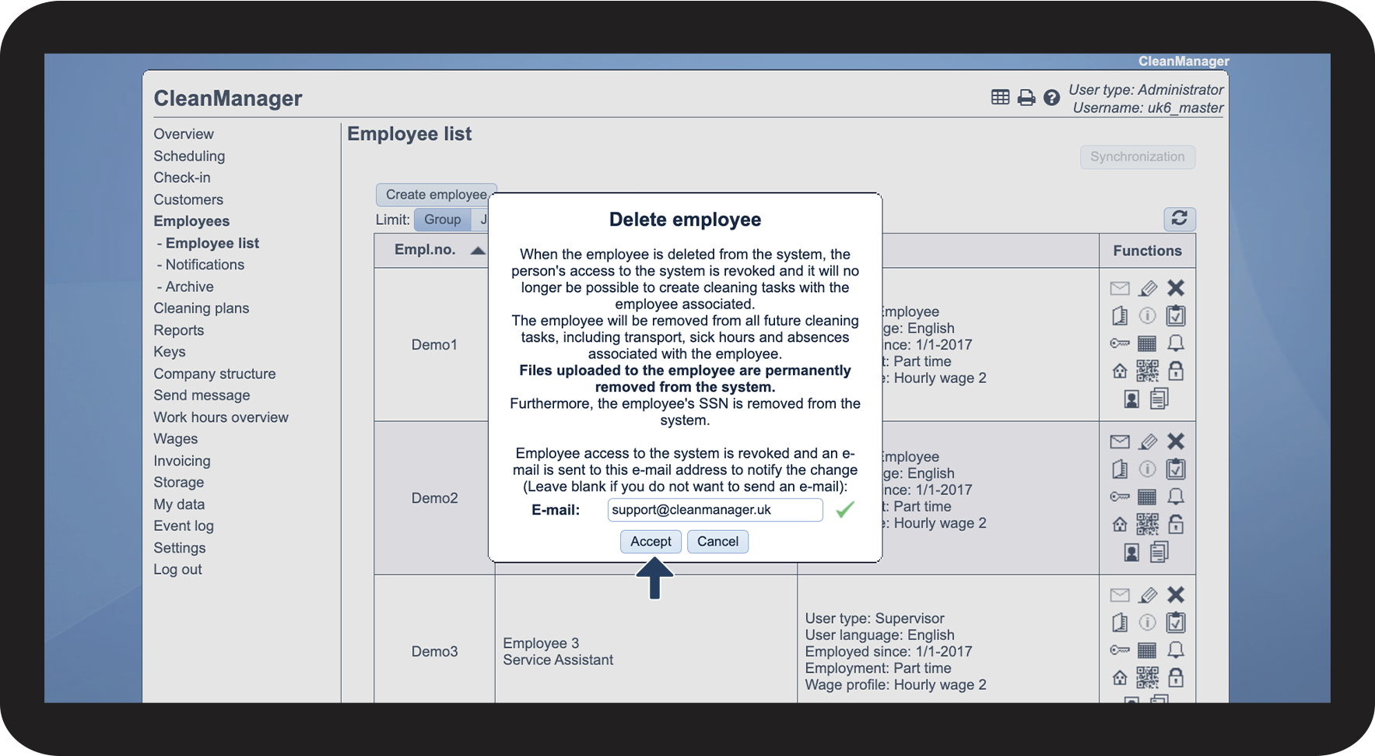The height and width of the screenshot is (756, 1375).
Task: Click the envelope mail icon for Demo2
Action: pos(1120,442)
